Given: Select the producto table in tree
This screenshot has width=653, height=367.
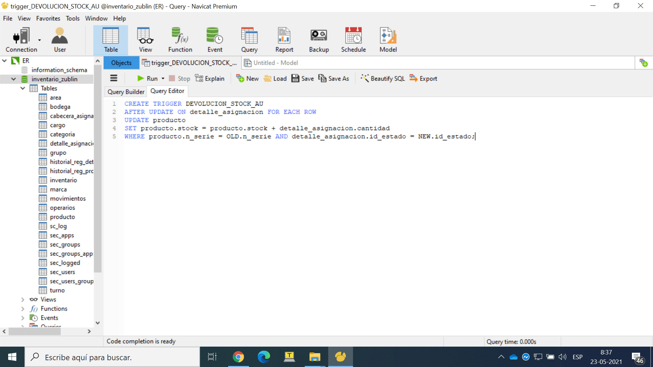Looking at the screenshot, I should [62, 217].
